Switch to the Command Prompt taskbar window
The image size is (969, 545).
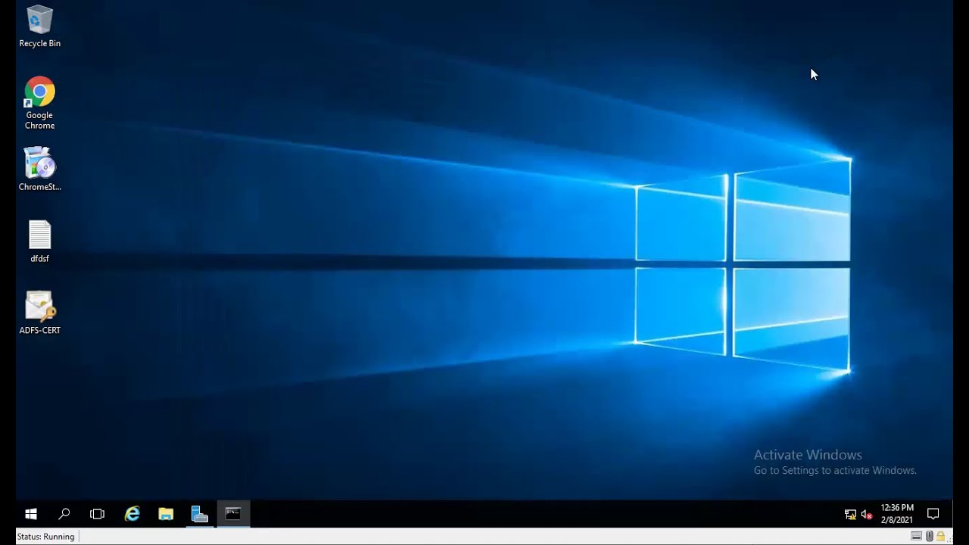click(232, 514)
